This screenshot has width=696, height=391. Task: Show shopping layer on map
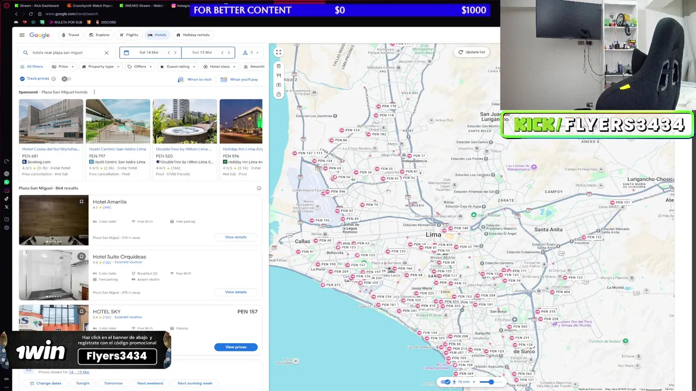tap(278, 94)
